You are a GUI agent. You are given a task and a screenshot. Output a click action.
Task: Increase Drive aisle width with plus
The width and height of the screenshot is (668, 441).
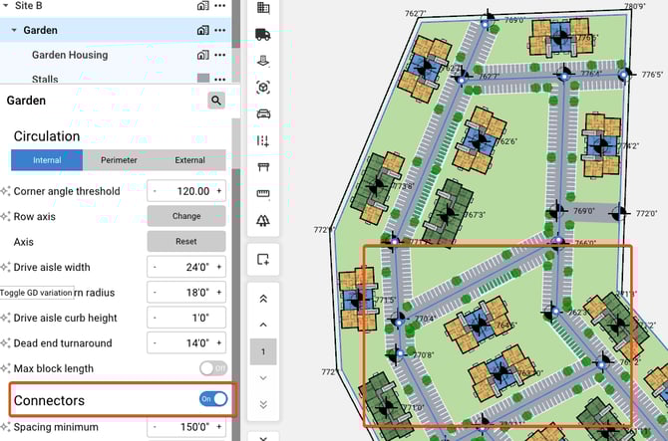coord(218,267)
